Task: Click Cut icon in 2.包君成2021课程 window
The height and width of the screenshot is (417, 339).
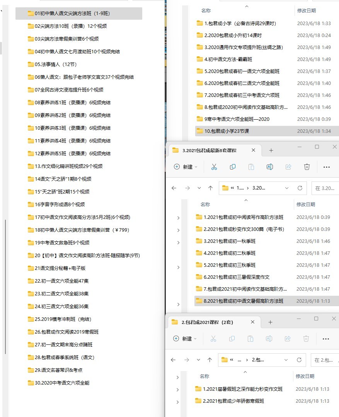Action: [x=213, y=339]
